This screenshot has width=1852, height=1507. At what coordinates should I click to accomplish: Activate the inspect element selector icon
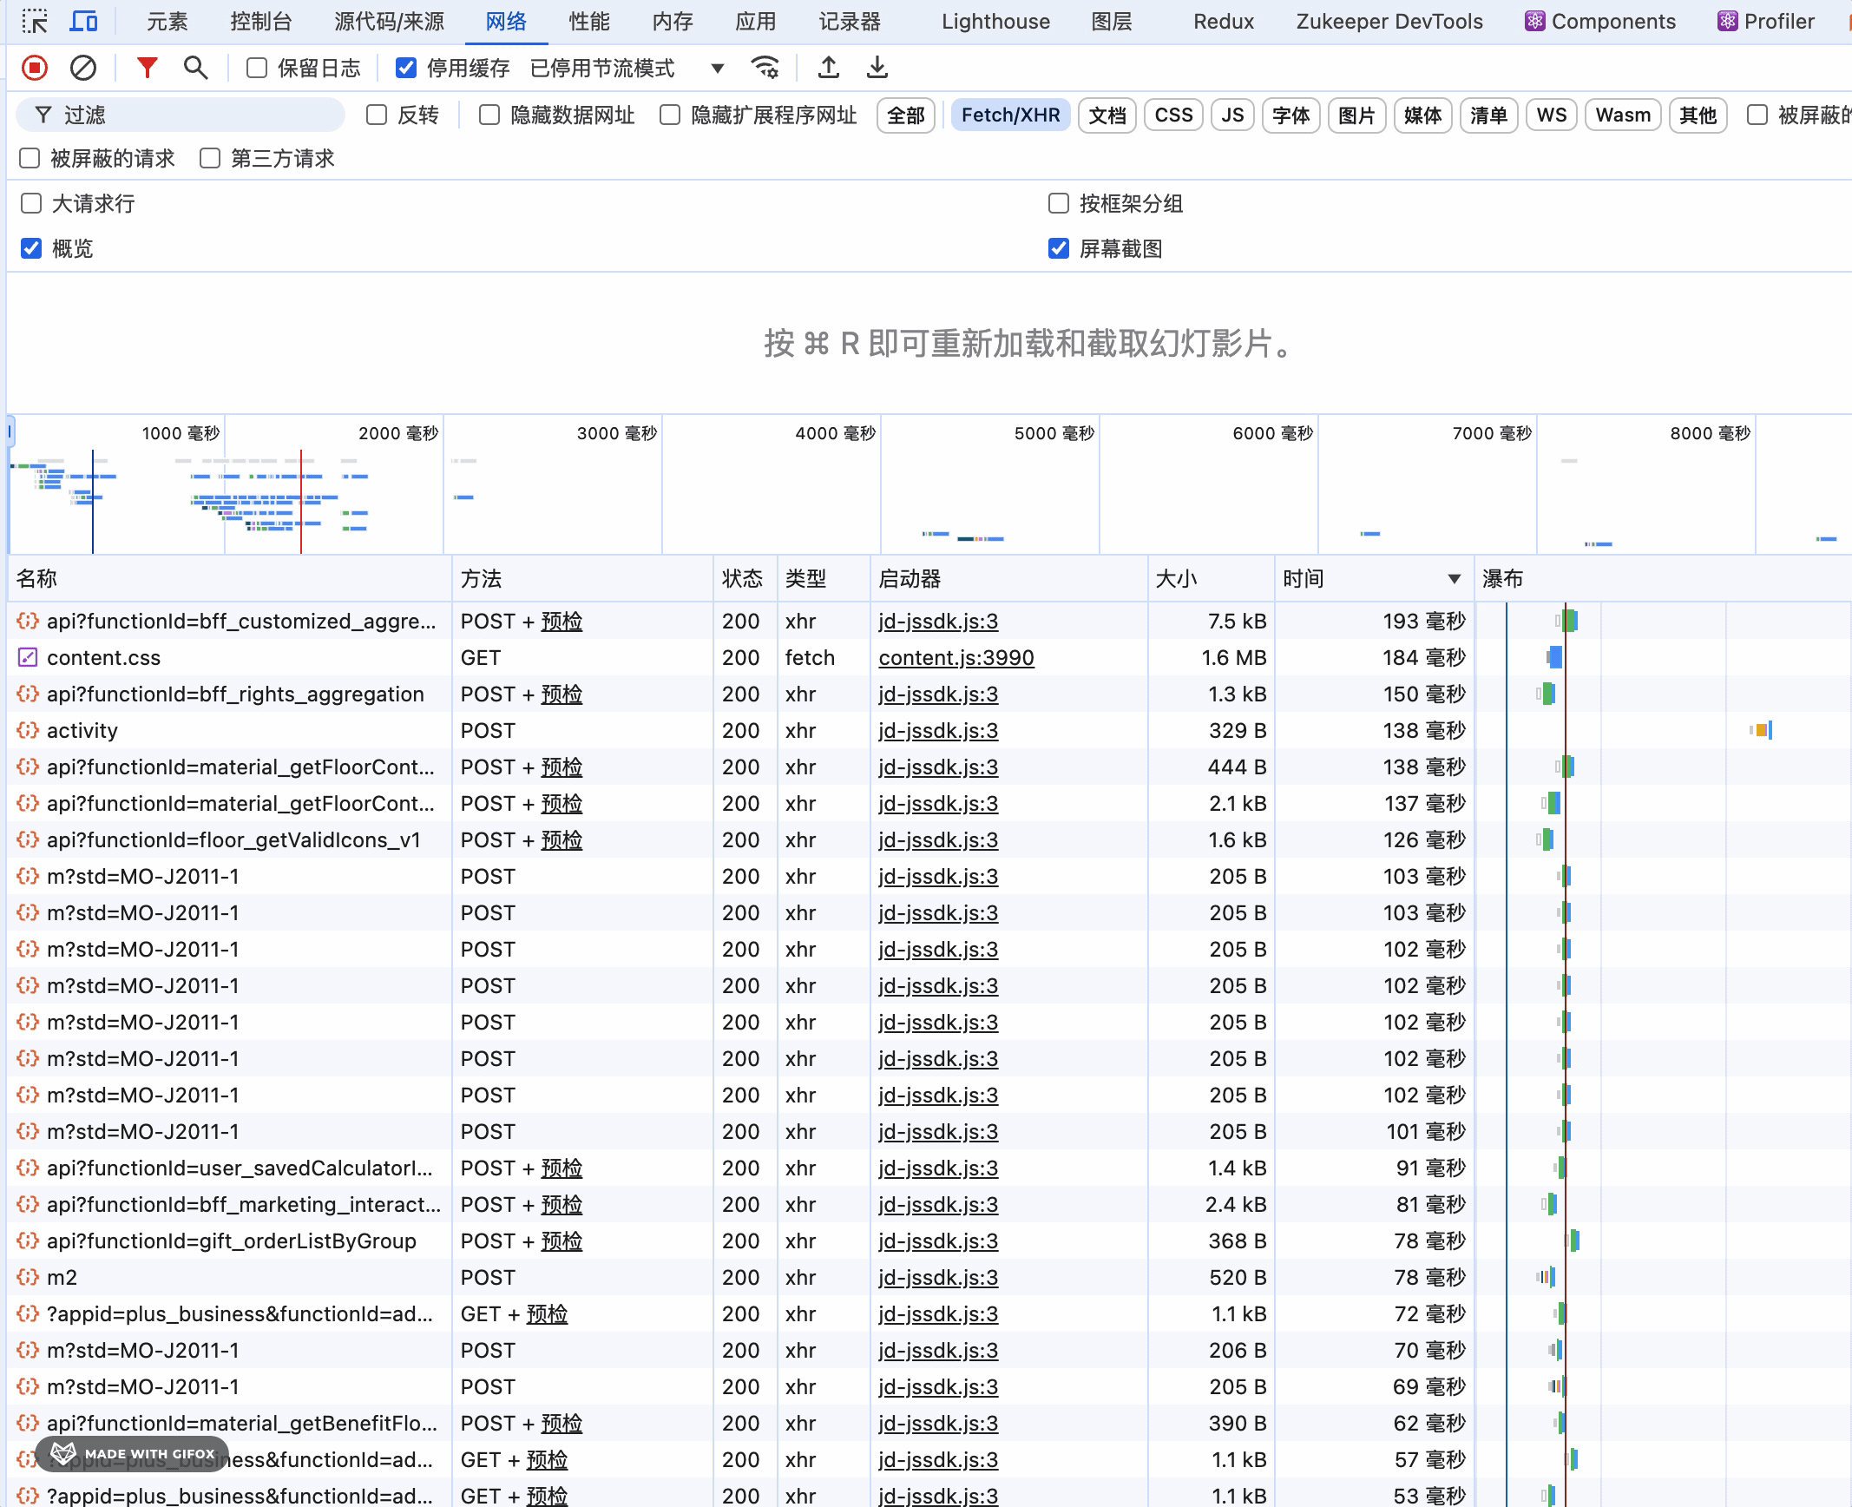click(x=35, y=21)
